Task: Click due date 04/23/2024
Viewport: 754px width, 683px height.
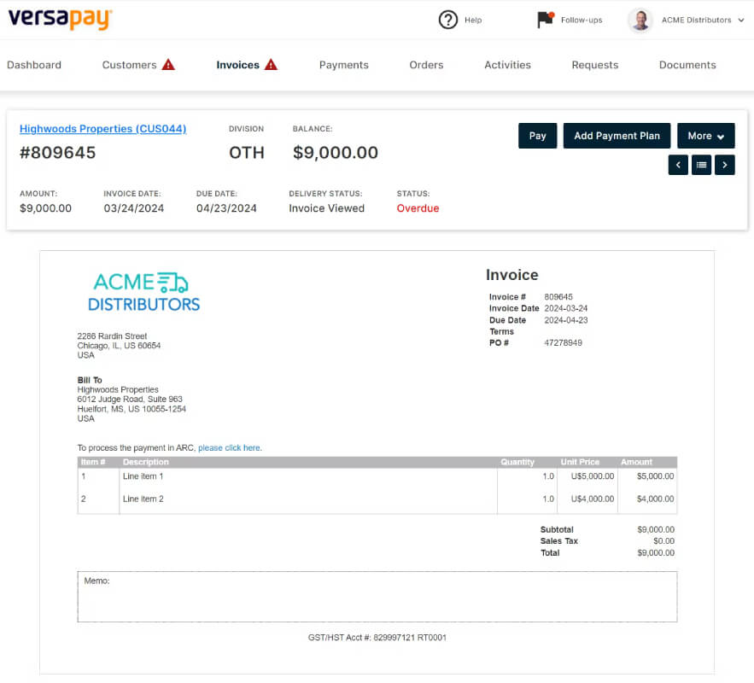Action: [x=226, y=208]
